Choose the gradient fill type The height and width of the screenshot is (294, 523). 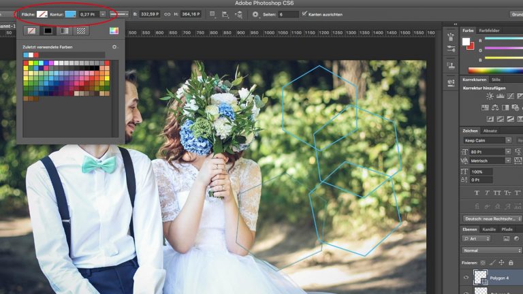pyautogui.click(x=65, y=31)
